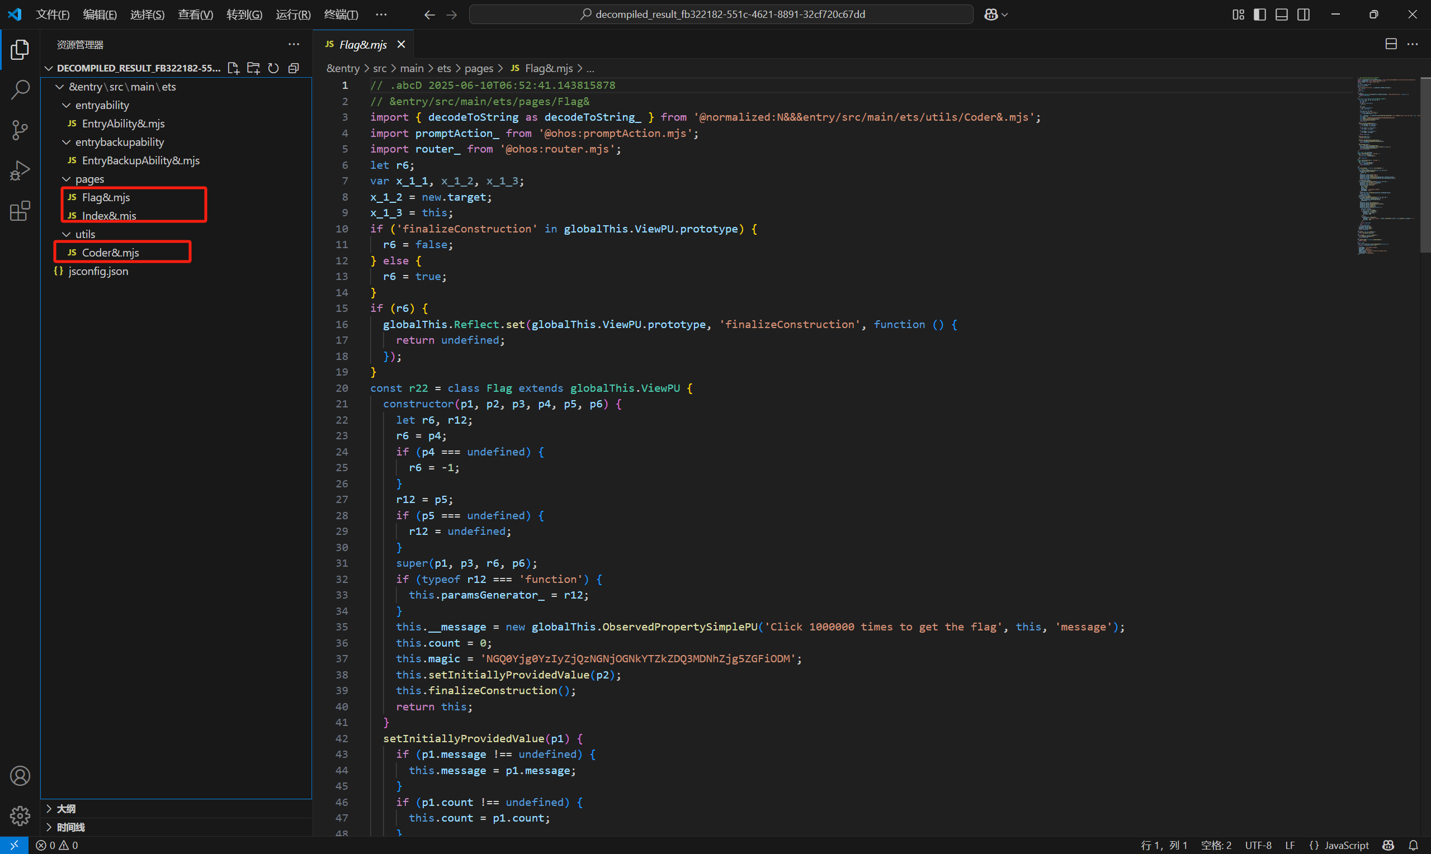Collapse all folders in explorer

point(294,69)
